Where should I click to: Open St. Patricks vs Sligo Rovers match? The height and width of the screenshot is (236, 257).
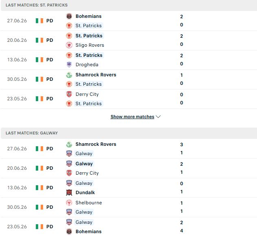(128, 40)
